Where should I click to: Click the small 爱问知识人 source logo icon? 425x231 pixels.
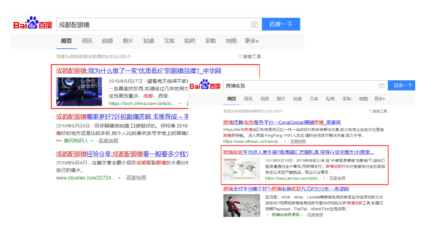click(x=59, y=141)
